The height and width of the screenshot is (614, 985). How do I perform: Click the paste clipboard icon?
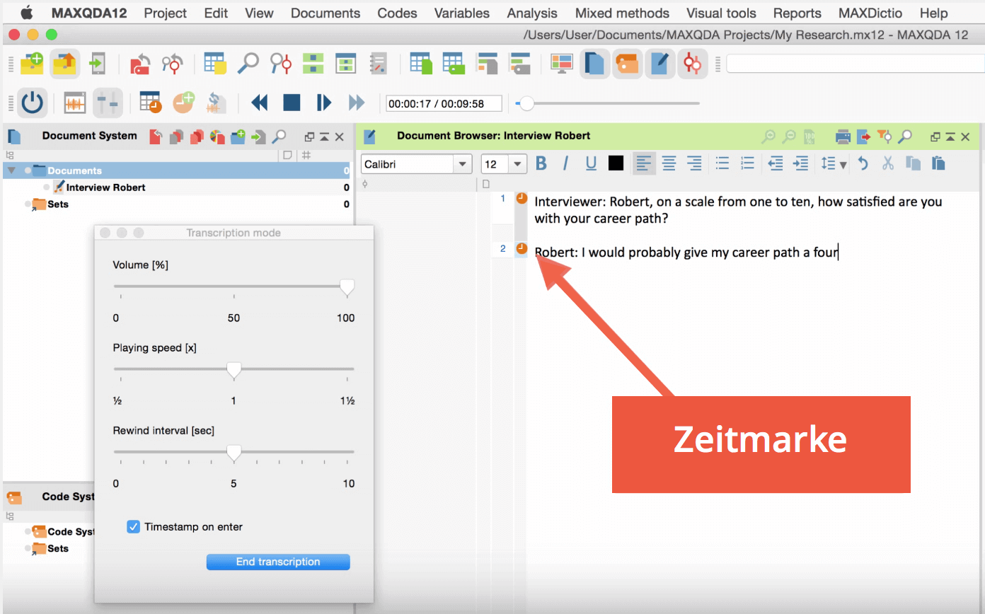coord(938,163)
